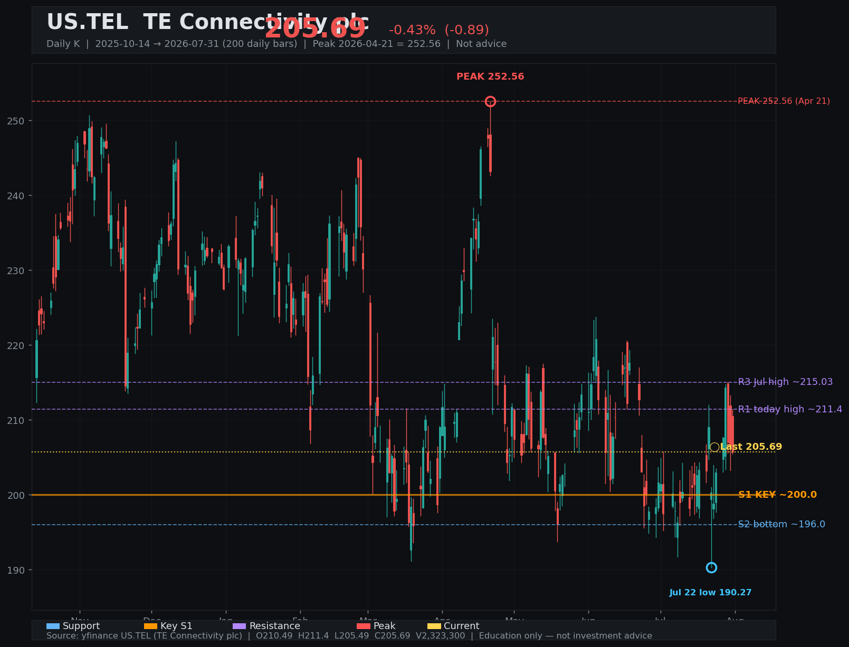Click the "R3 Jul high ~215.03" resistance label
849x647 pixels.
coord(785,382)
